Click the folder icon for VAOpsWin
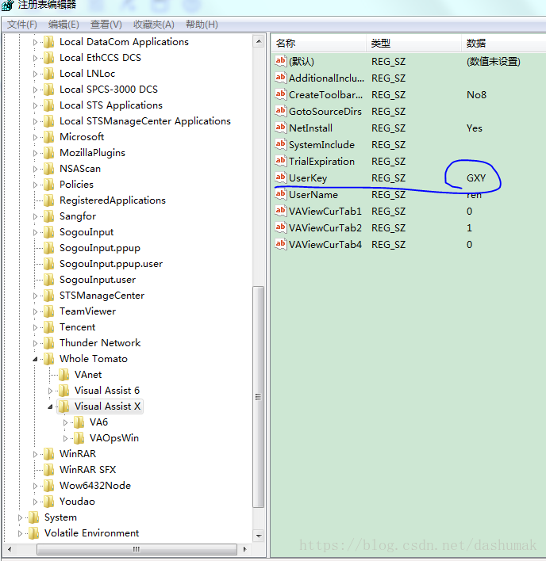 coord(79,438)
